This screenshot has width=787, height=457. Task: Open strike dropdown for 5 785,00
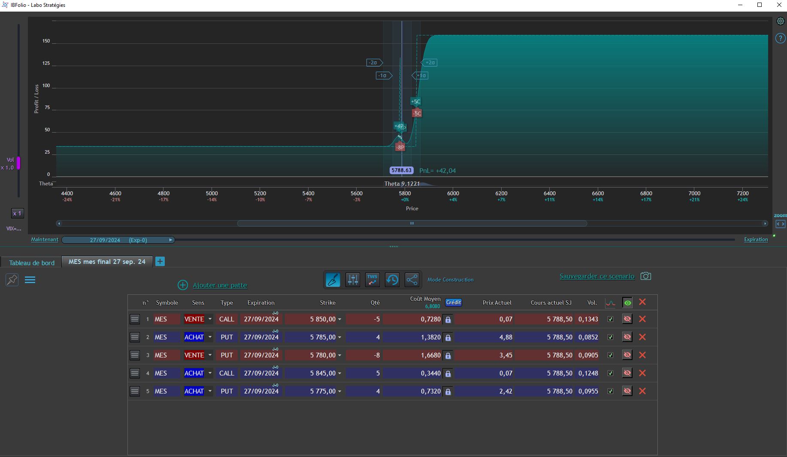(x=339, y=337)
